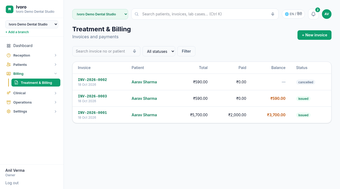The image size is (340, 189).
Task: Click the issued badge for INV-2026-0003
Action: (x=303, y=99)
